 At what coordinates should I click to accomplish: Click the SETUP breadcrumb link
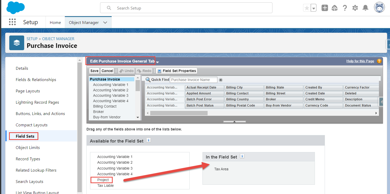pos(32,39)
